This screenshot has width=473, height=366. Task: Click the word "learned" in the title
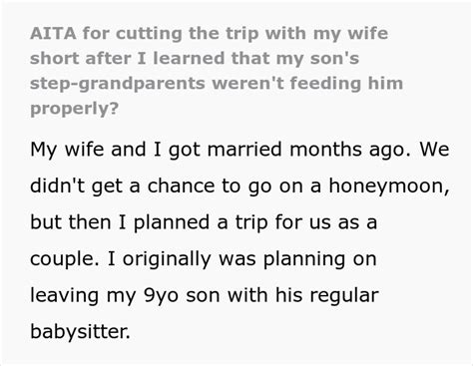[x=190, y=58]
